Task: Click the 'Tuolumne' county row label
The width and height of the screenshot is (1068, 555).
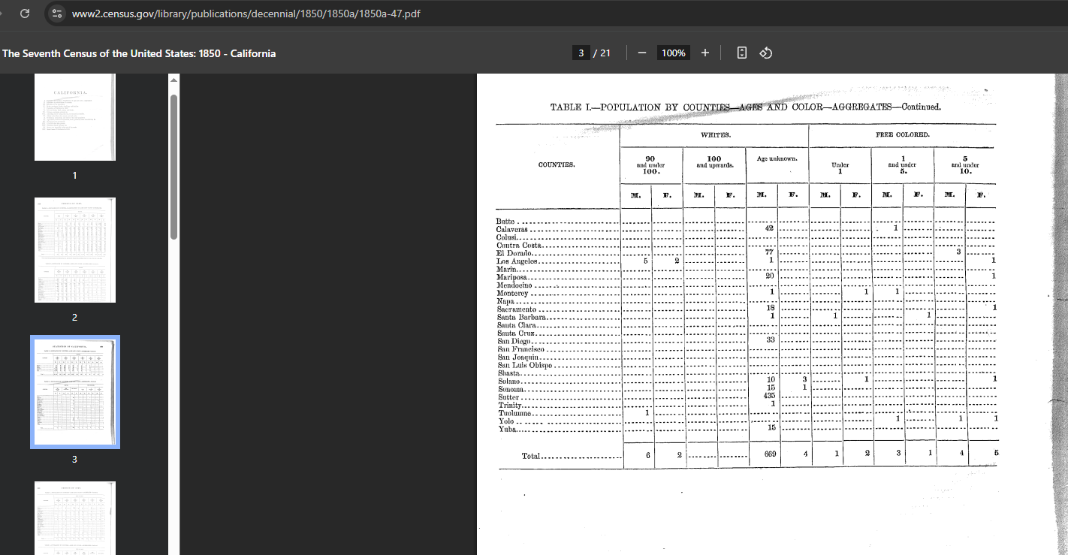Action: (x=514, y=414)
